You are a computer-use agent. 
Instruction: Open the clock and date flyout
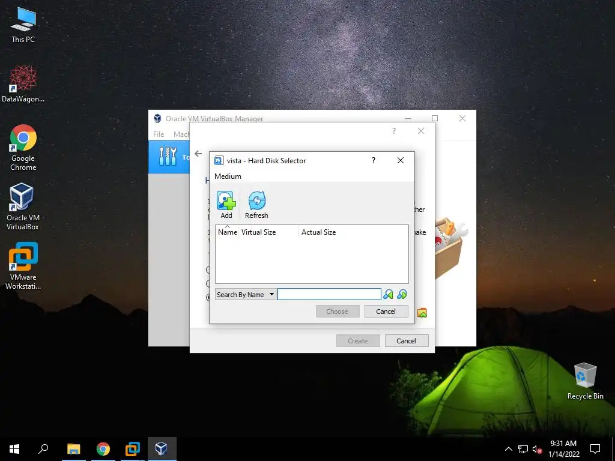coord(563,449)
